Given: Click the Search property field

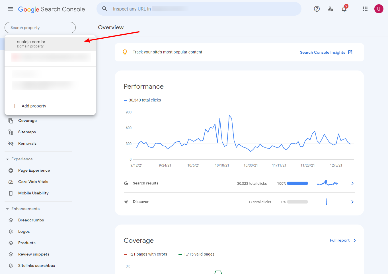Looking at the screenshot, I should [x=40, y=28].
